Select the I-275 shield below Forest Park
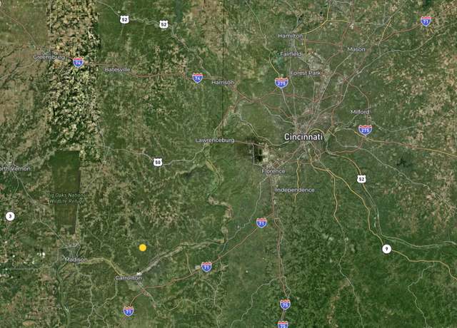This screenshot has height=328, width=457. coord(281,83)
